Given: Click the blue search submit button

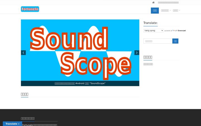Looking at the screenshot, I should tap(175, 41).
